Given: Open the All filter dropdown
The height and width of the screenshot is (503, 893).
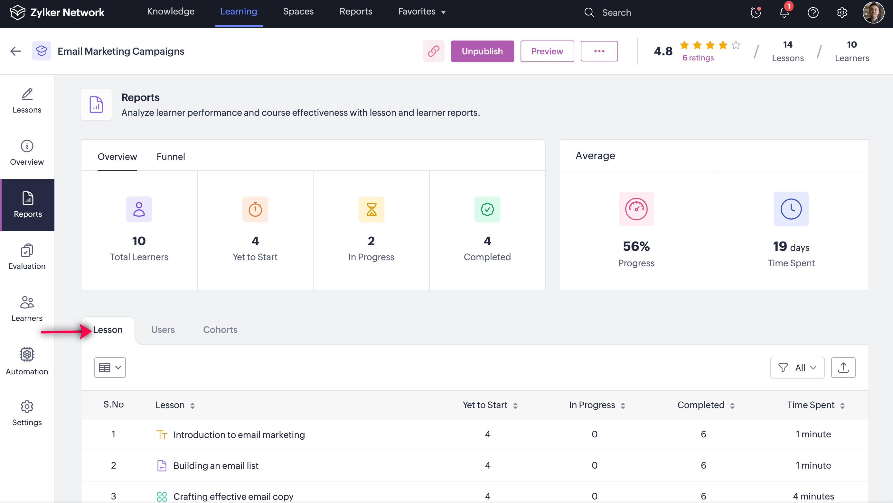Looking at the screenshot, I should tap(797, 368).
